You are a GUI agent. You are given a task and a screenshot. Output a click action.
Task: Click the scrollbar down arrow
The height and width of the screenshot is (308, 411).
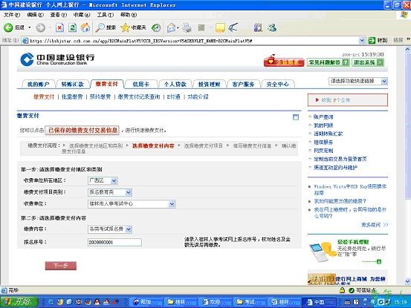(x=407, y=281)
